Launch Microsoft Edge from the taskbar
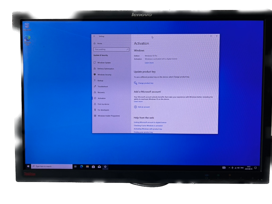 [82, 167]
